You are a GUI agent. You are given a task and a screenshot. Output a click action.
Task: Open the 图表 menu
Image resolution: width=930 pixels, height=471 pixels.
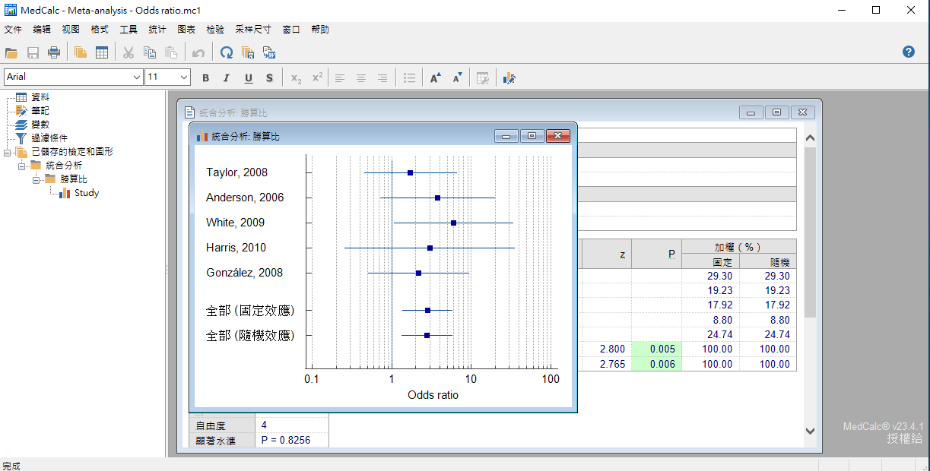[x=186, y=30]
